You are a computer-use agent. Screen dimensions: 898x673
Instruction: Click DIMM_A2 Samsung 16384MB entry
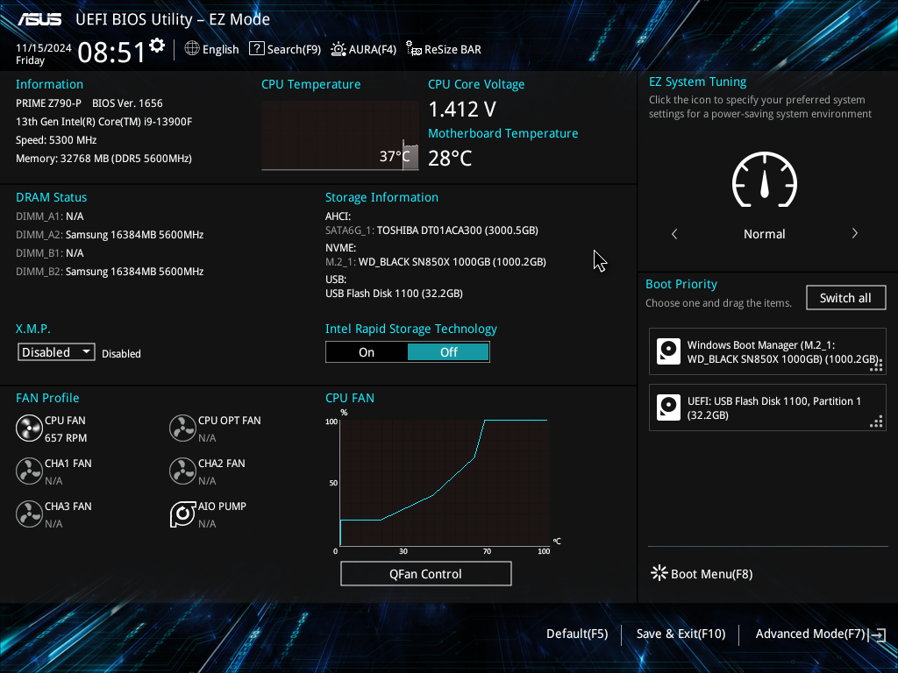(110, 235)
